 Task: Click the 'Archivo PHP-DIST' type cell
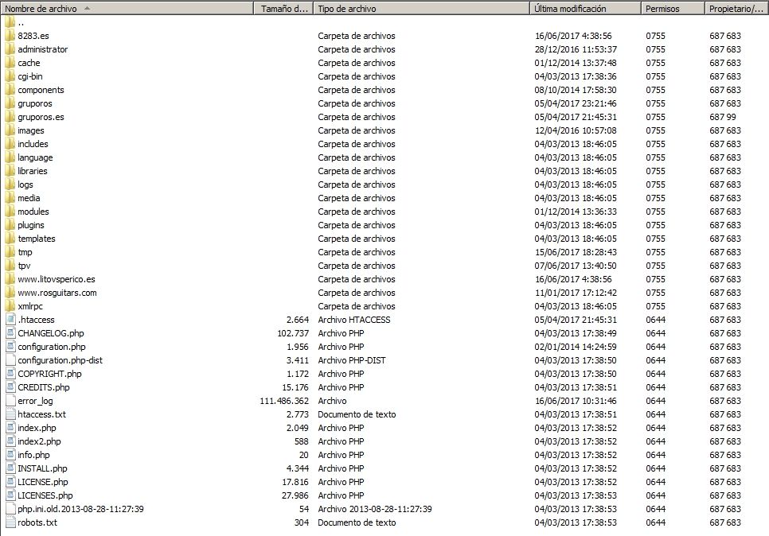pyautogui.click(x=352, y=360)
